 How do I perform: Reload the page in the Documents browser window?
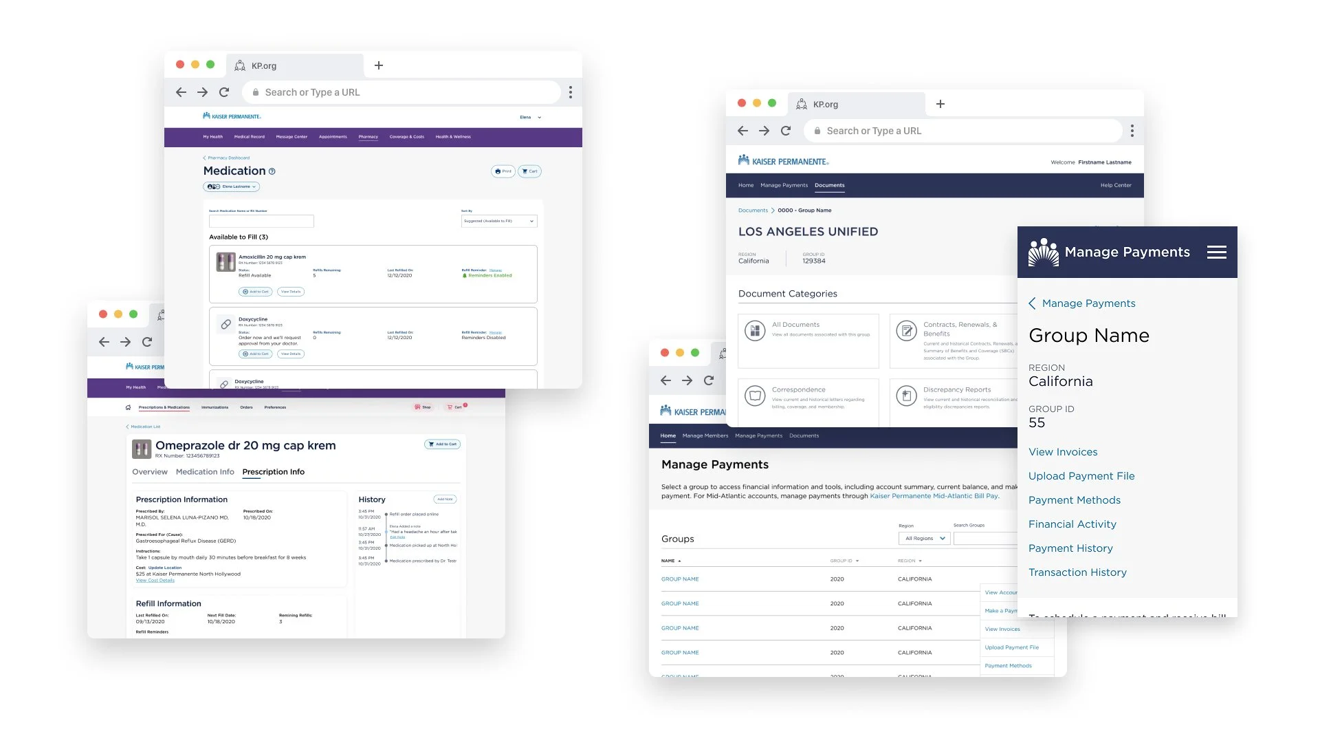(786, 131)
